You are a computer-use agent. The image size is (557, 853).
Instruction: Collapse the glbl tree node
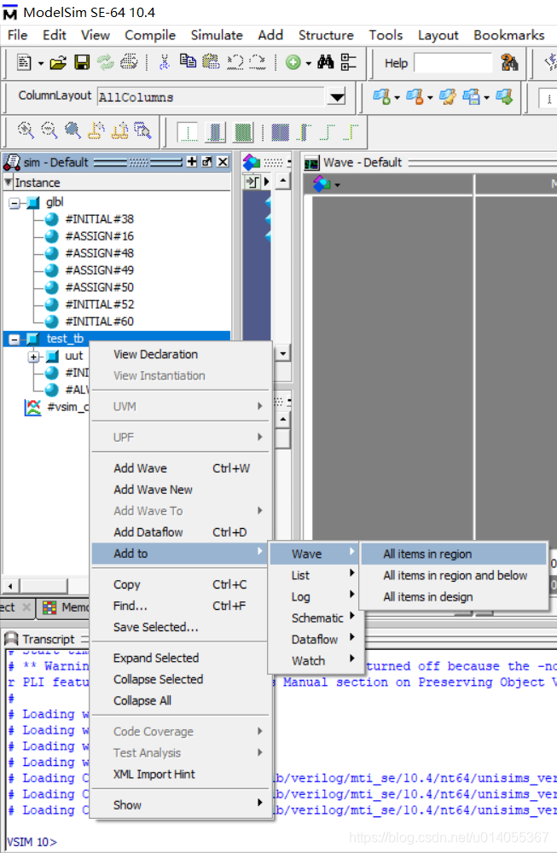point(15,204)
